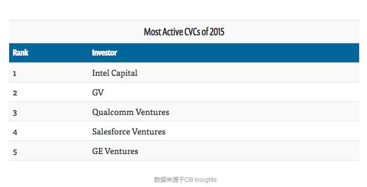Click the rank number 3 cell

[15, 113]
